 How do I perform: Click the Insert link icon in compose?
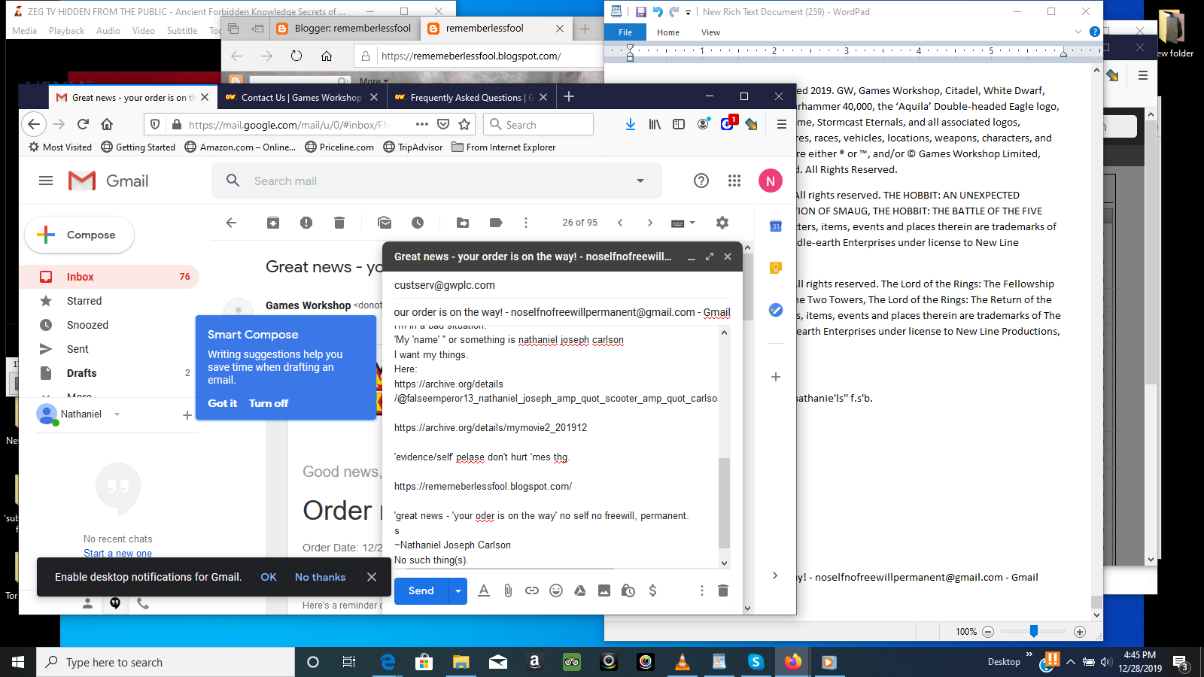(532, 590)
